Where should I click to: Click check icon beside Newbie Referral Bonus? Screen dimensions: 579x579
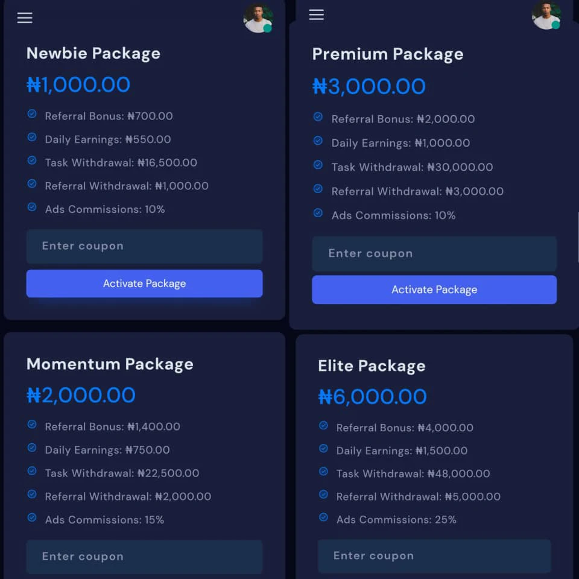tap(32, 114)
